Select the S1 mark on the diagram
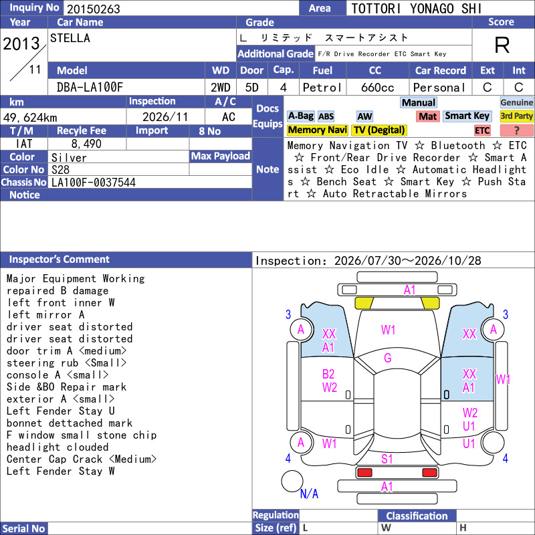 tap(387, 459)
